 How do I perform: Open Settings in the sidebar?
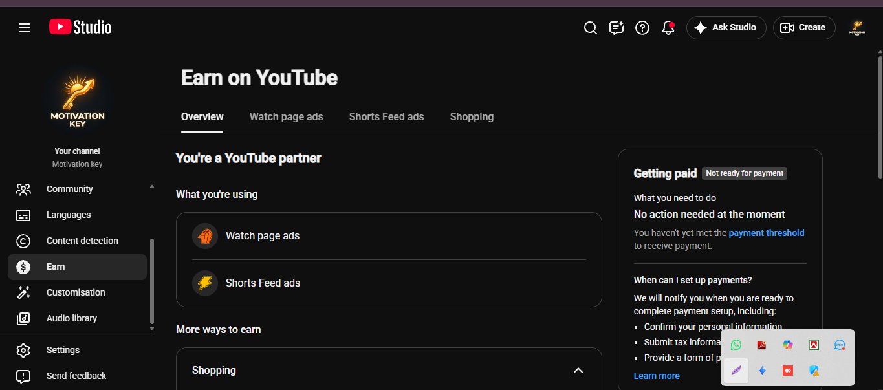[77, 350]
